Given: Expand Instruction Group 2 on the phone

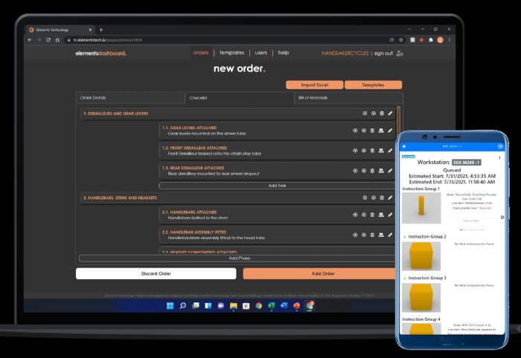Looking at the screenshot, I should 405,237.
